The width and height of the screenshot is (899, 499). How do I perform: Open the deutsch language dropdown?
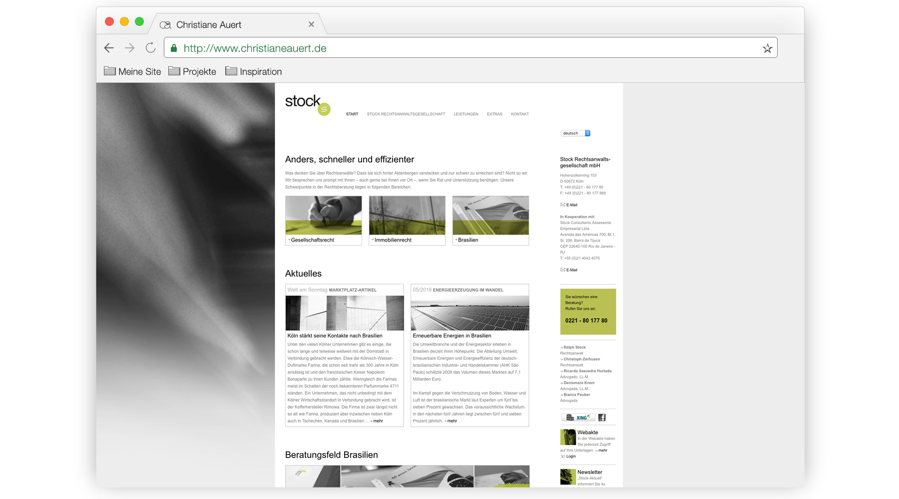[x=574, y=133]
